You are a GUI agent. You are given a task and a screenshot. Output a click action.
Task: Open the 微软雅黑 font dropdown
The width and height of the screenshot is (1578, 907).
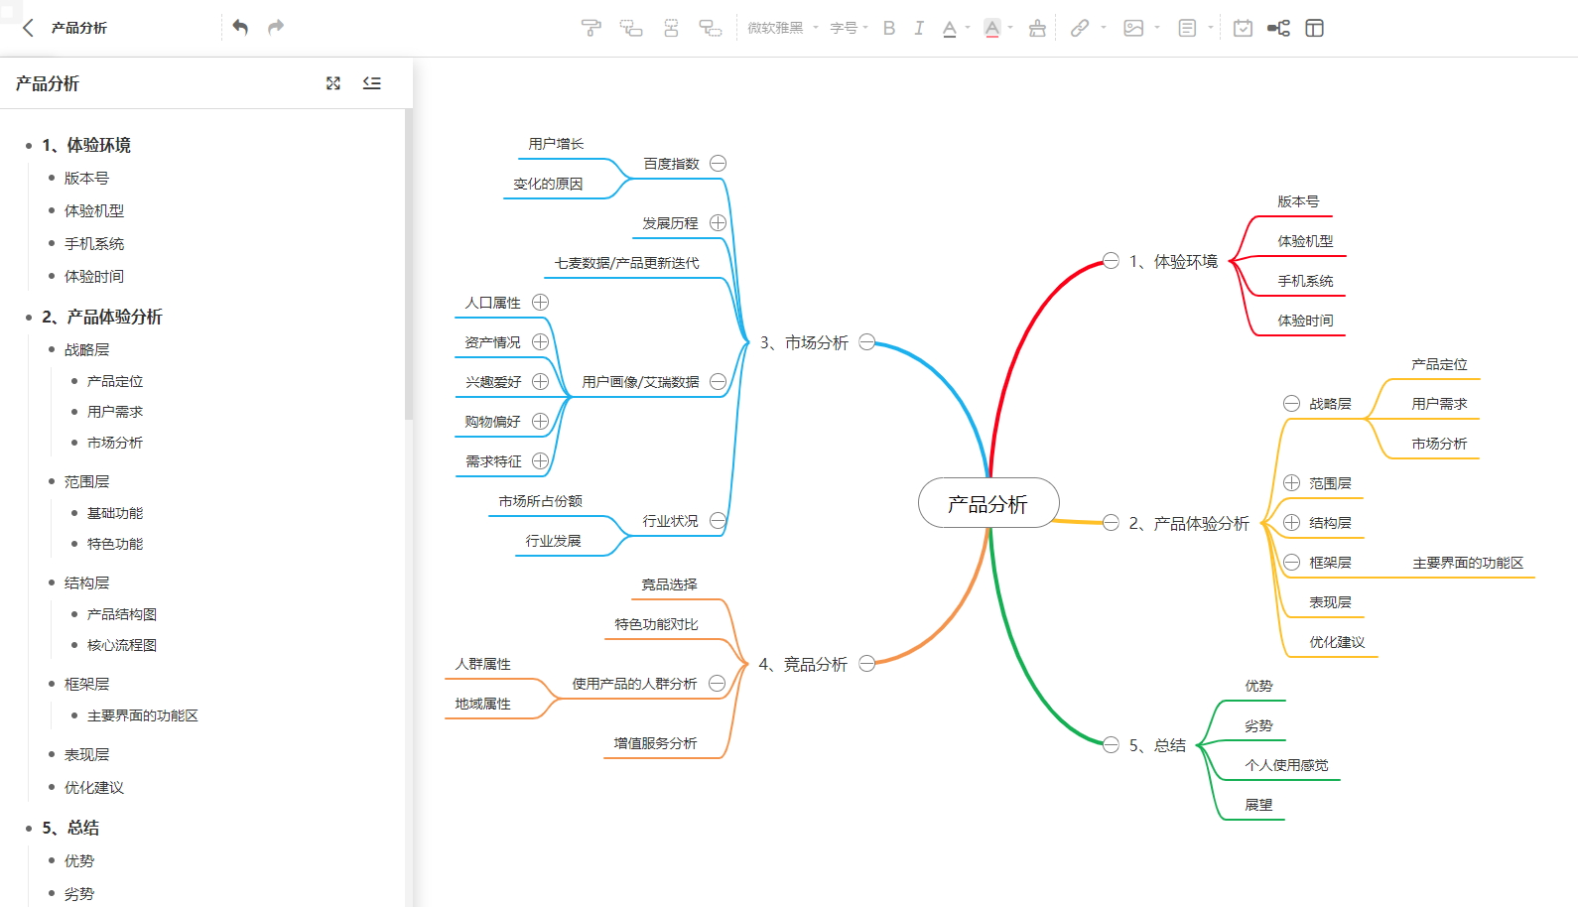point(782,28)
